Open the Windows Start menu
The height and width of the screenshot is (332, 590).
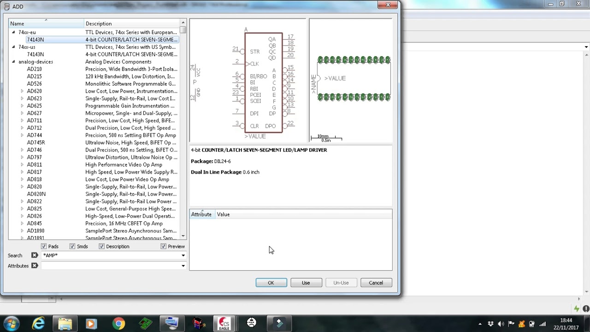[x=11, y=323]
